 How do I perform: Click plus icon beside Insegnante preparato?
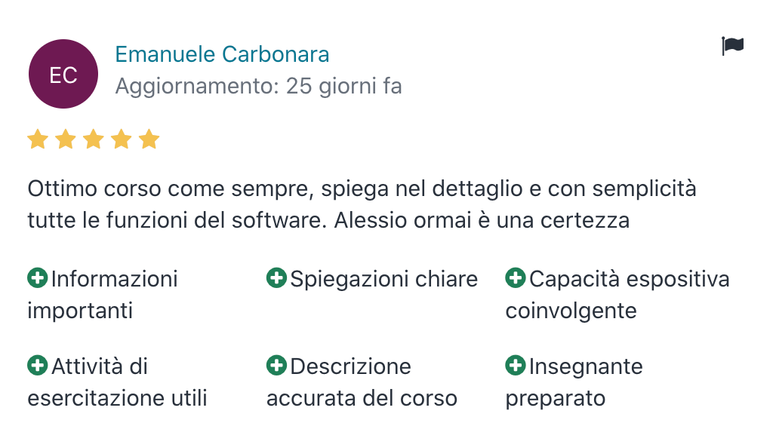click(515, 366)
